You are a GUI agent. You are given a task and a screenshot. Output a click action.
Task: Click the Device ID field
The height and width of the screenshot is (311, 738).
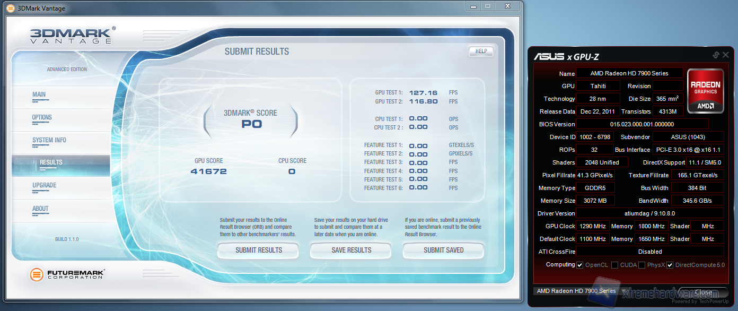pos(595,137)
